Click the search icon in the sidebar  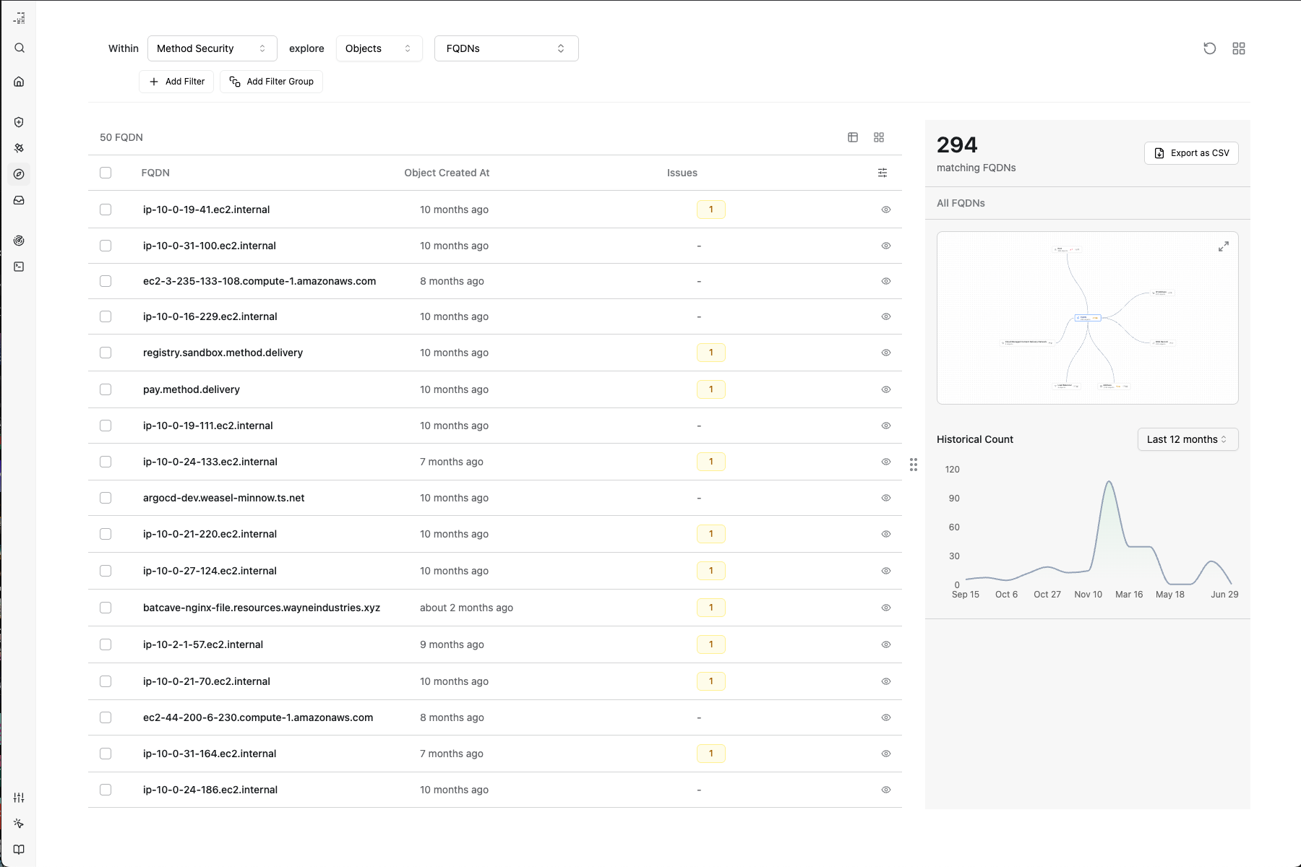pyautogui.click(x=20, y=48)
